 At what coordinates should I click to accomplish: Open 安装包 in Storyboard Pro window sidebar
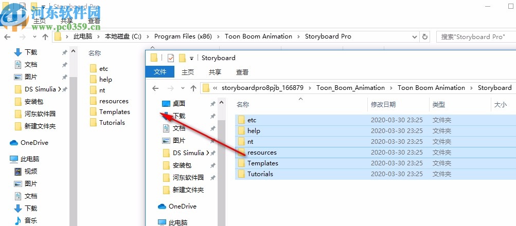[33, 102]
